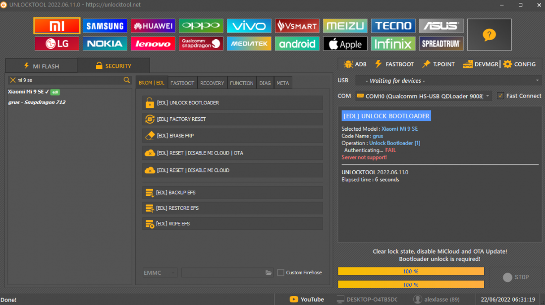The height and width of the screenshot is (305, 545).
Task: Pick the Tecno brand logo
Action: point(393,26)
